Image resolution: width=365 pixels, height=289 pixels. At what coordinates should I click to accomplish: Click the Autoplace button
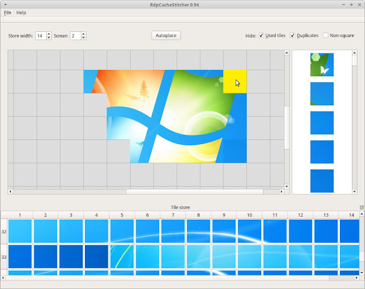pyautogui.click(x=166, y=35)
